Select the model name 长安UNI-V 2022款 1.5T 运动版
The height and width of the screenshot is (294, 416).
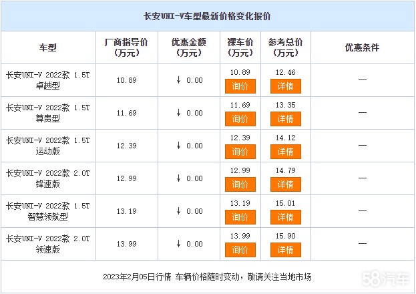coord(48,146)
